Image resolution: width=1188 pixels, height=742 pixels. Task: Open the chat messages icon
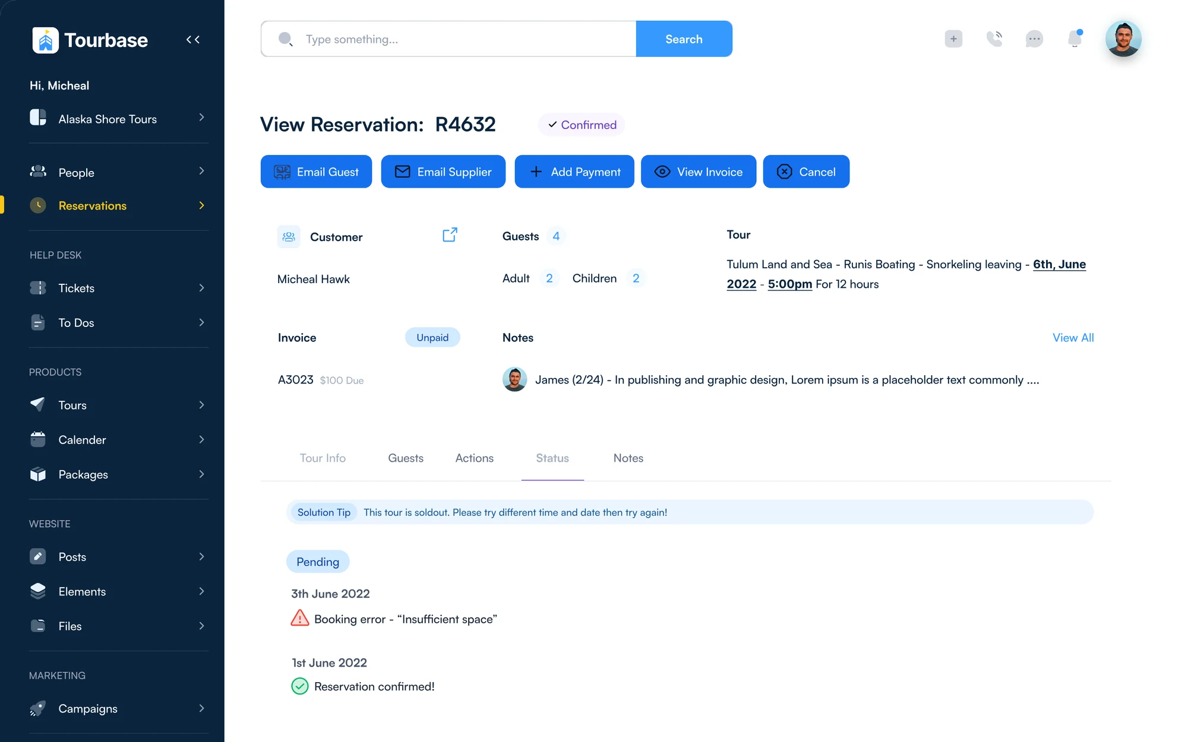click(x=1034, y=39)
